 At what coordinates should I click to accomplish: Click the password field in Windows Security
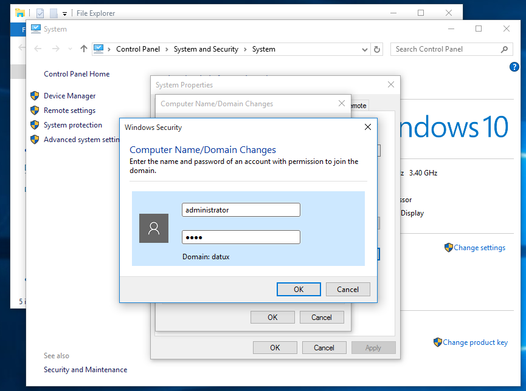click(241, 237)
